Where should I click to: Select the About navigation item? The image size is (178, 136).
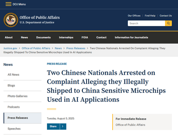pyautogui.click(x=9, y=37)
